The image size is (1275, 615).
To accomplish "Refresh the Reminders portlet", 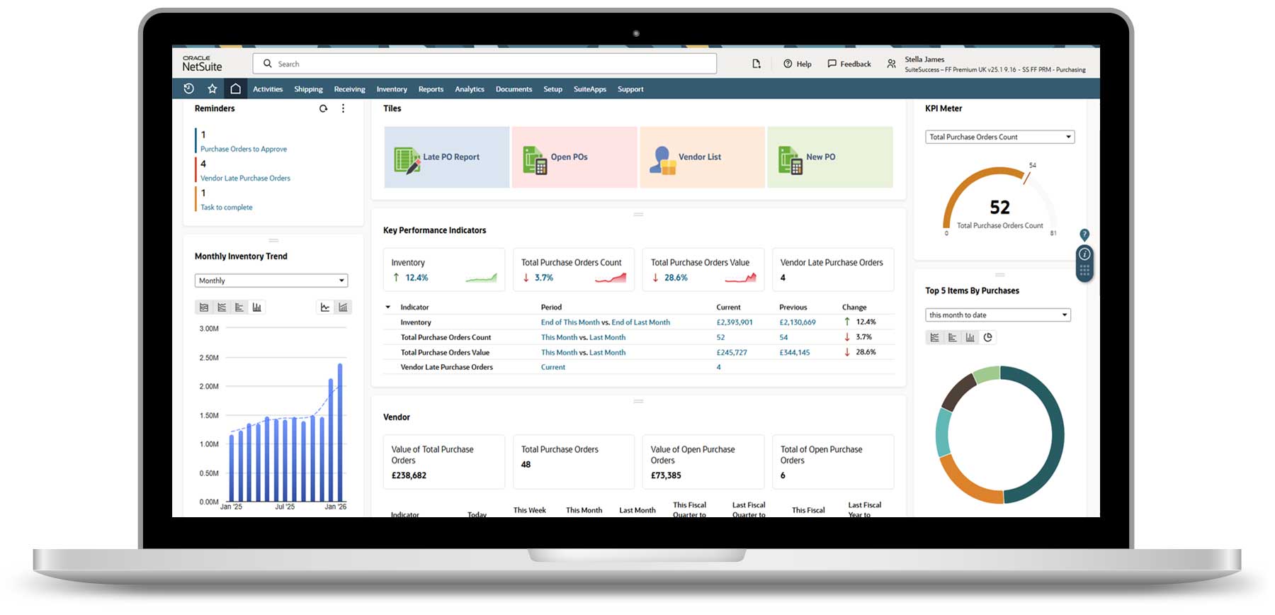I will point(323,108).
